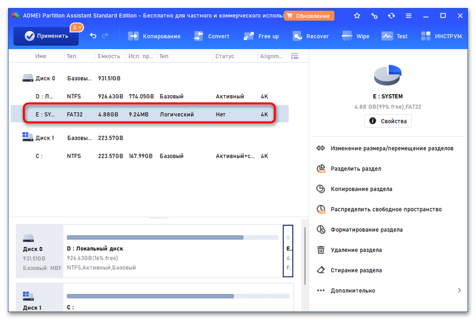476x320 pixels.
Task: Click the Диск 0 drive icon in the list
Action: pyautogui.click(x=28, y=78)
